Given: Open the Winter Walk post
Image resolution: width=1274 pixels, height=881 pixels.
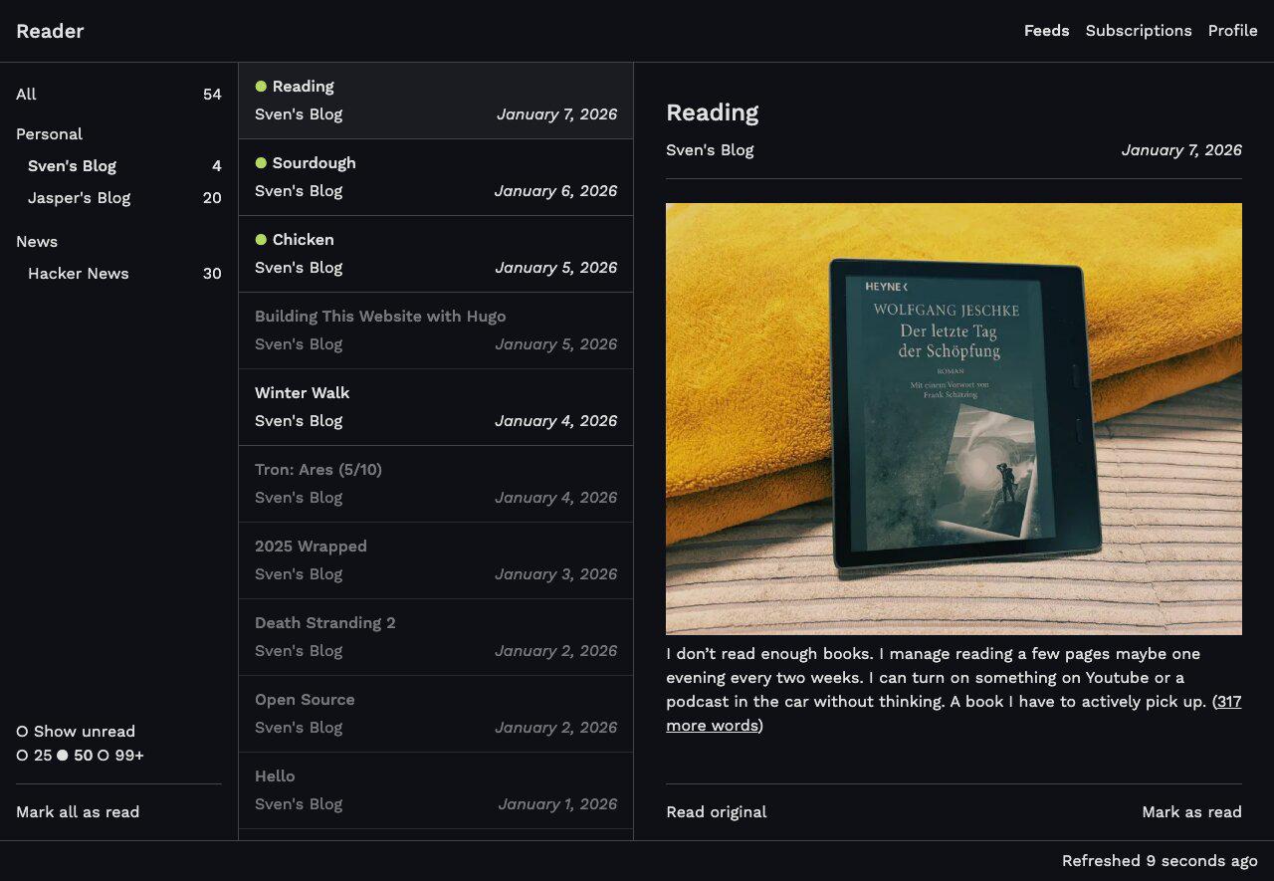Looking at the screenshot, I should point(302,392).
